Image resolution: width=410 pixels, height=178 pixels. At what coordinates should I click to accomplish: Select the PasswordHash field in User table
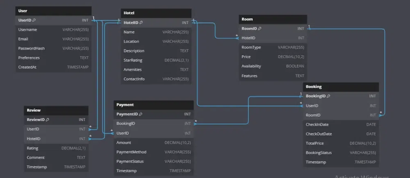tap(54, 48)
